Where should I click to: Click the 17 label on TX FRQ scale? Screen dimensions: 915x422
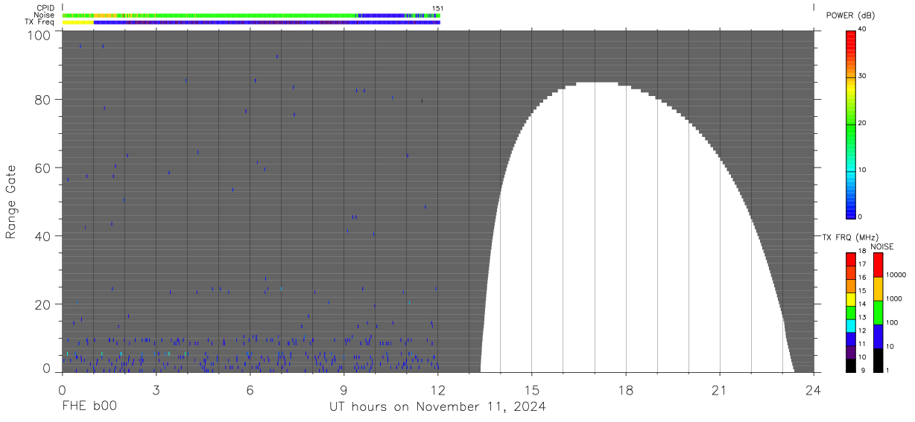point(862,264)
